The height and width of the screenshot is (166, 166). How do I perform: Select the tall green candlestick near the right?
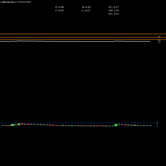(x=116, y=125)
